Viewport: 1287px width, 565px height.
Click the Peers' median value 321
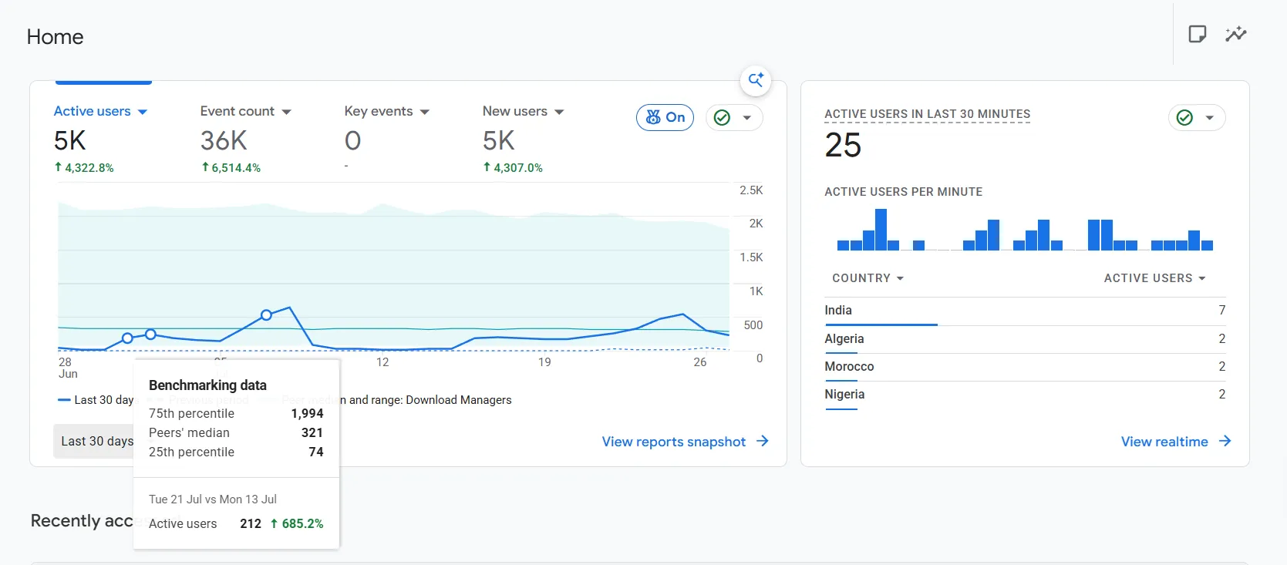coord(312,433)
